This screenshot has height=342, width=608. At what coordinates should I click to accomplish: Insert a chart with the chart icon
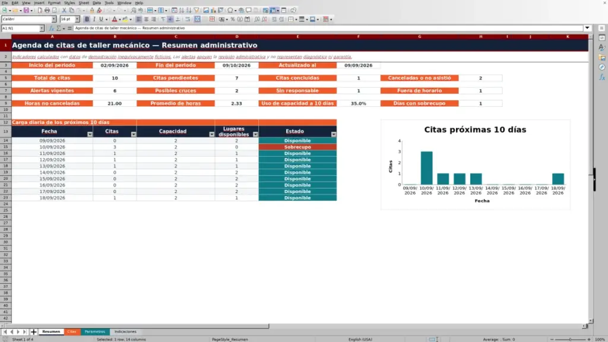point(213,11)
